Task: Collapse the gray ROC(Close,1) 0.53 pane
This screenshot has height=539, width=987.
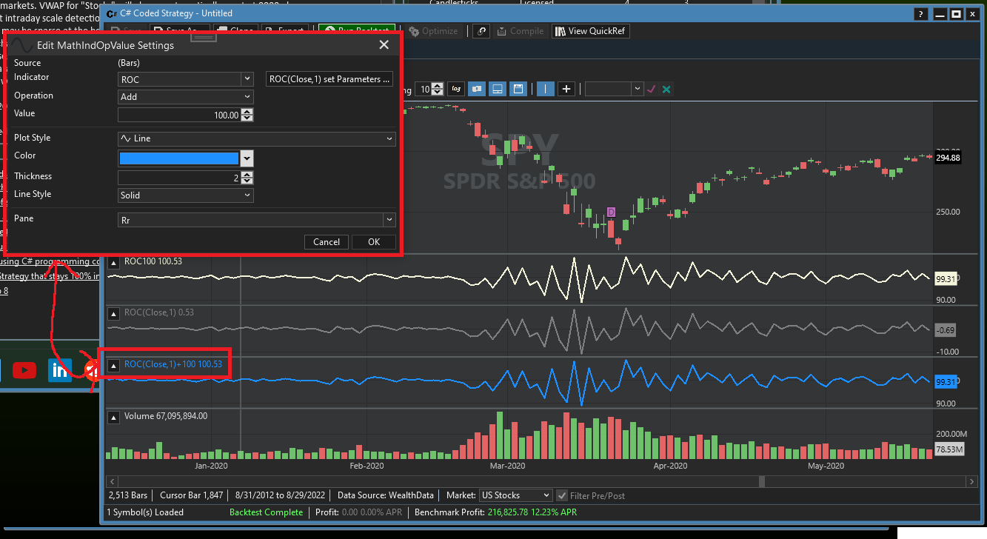Action: (114, 313)
